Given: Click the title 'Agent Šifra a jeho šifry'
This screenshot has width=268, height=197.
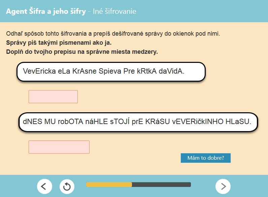Looking at the screenshot, I should (46, 11).
